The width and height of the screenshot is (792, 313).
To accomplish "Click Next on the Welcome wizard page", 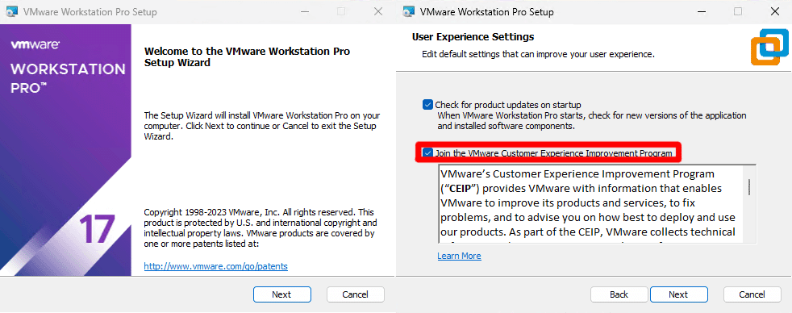I will coord(281,294).
